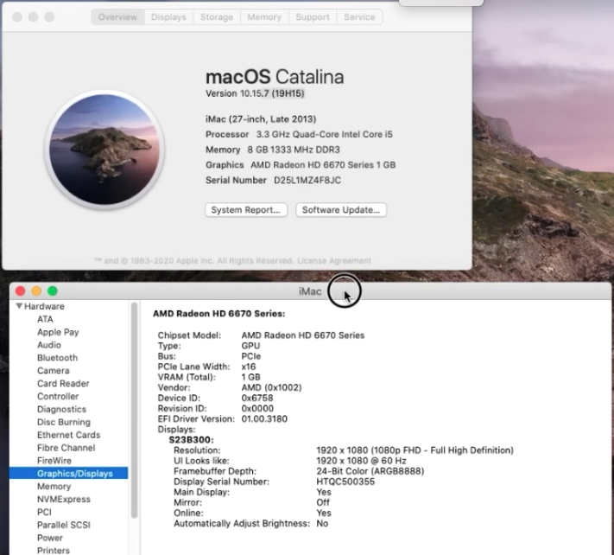Click the macOS Catalina island logo
This screenshot has height=555, width=614.
pos(104,150)
